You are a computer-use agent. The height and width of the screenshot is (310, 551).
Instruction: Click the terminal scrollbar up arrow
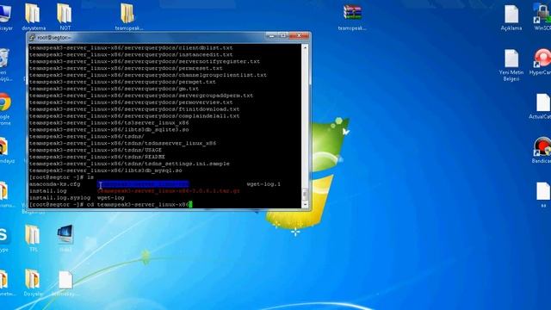coord(305,47)
